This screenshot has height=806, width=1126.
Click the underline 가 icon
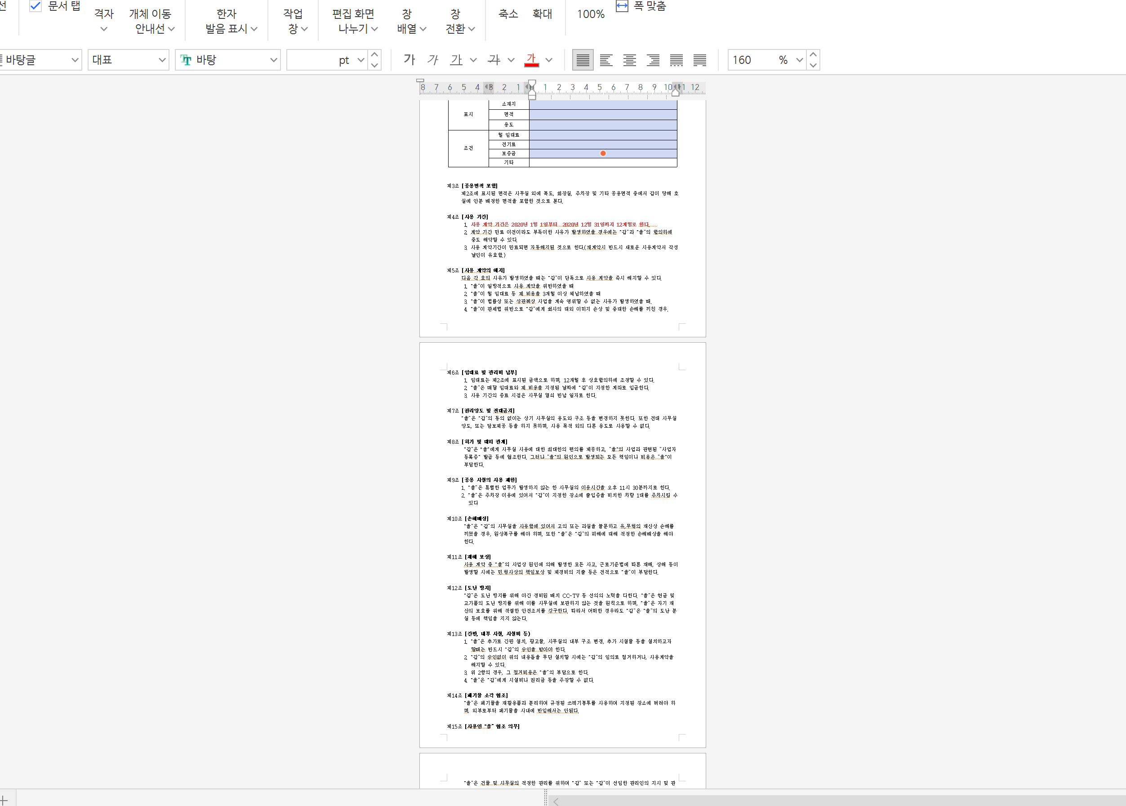[x=456, y=60]
